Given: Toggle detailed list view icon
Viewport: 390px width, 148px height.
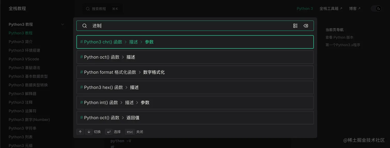Looking at the screenshot, I should 295,26.
